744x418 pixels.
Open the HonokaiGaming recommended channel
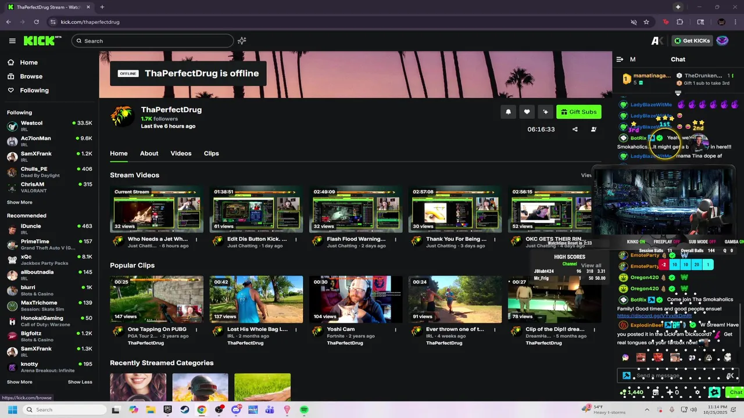[x=49, y=321]
